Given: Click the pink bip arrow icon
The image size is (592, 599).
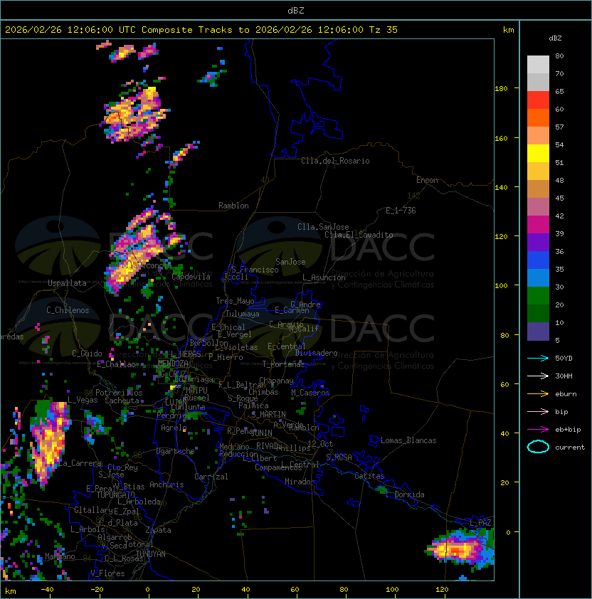Looking at the screenshot, I should tap(538, 411).
